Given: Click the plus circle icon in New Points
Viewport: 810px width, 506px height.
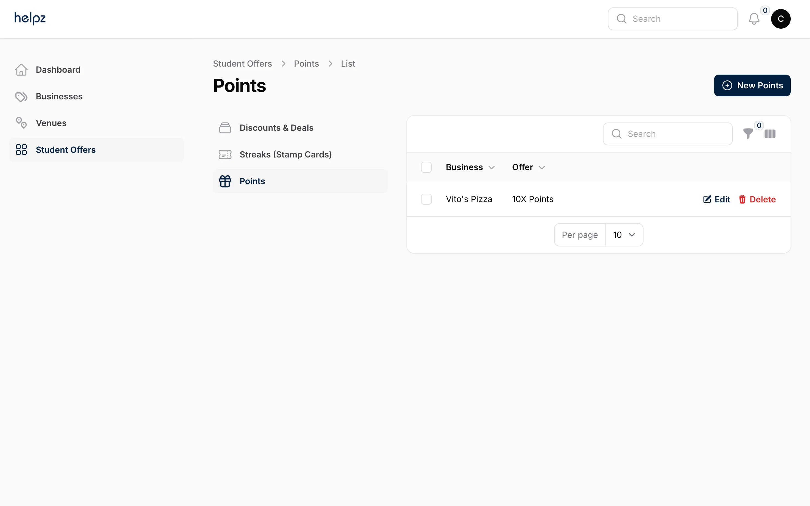Looking at the screenshot, I should (727, 85).
